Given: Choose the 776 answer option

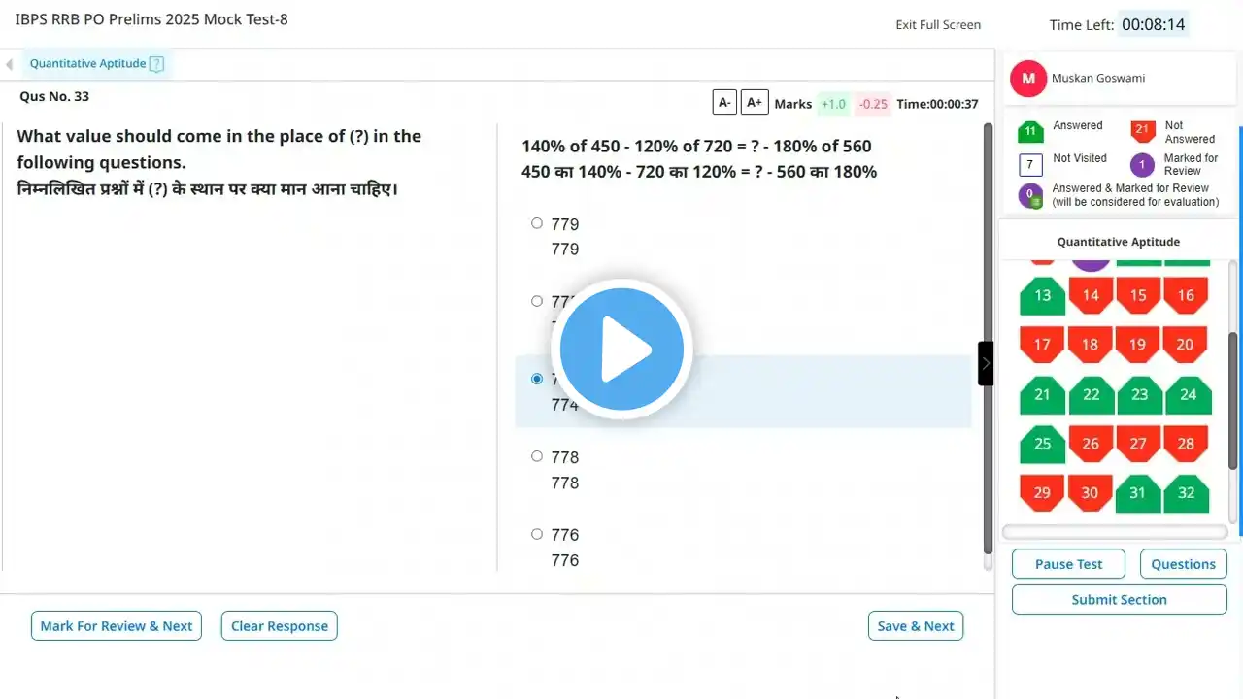Looking at the screenshot, I should (x=537, y=534).
